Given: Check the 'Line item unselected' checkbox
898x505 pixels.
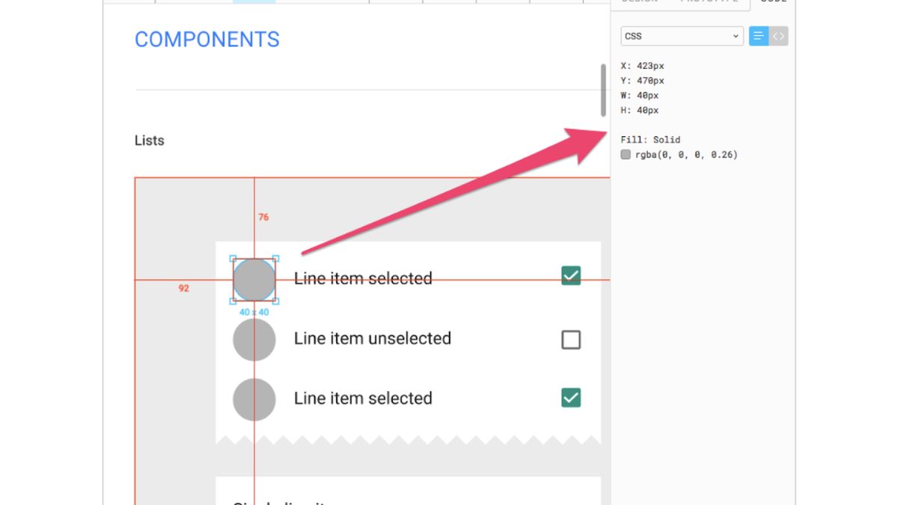Looking at the screenshot, I should point(571,340).
